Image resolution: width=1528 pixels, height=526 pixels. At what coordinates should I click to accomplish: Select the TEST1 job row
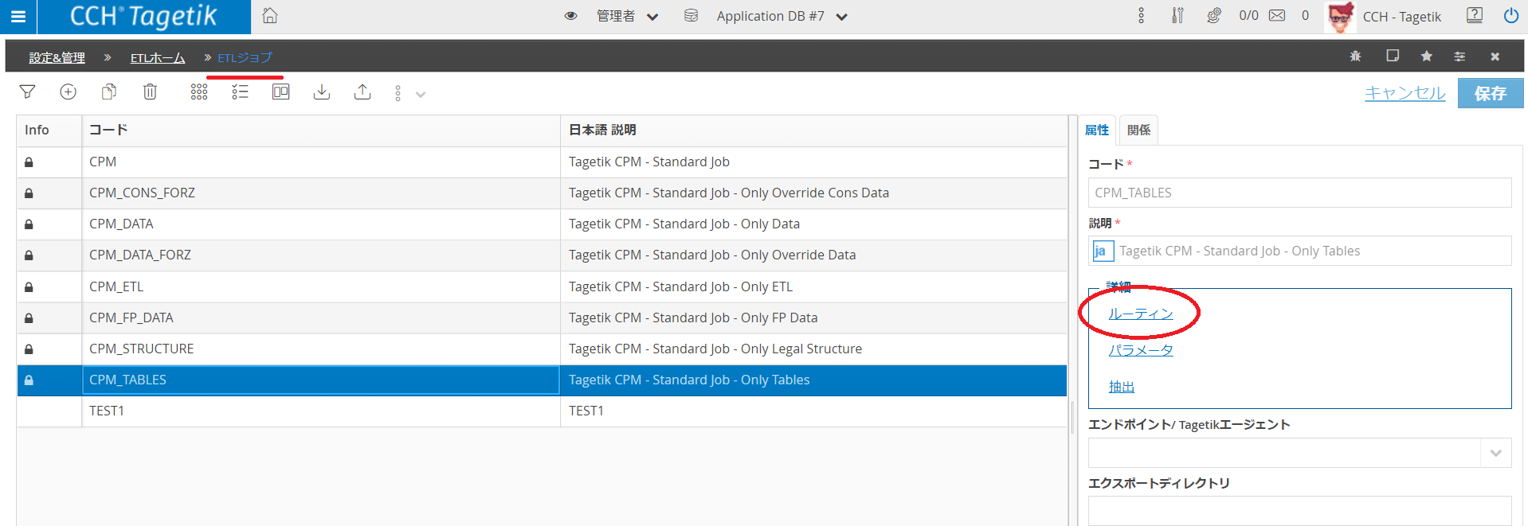[319, 411]
